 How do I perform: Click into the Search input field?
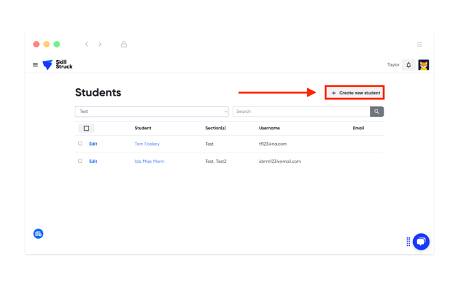[x=301, y=112]
